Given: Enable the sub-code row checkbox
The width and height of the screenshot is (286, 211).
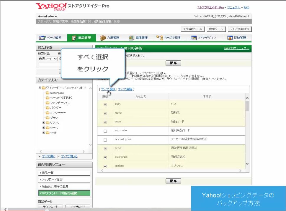Looking at the screenshot, I should click(x=105, y=131).
